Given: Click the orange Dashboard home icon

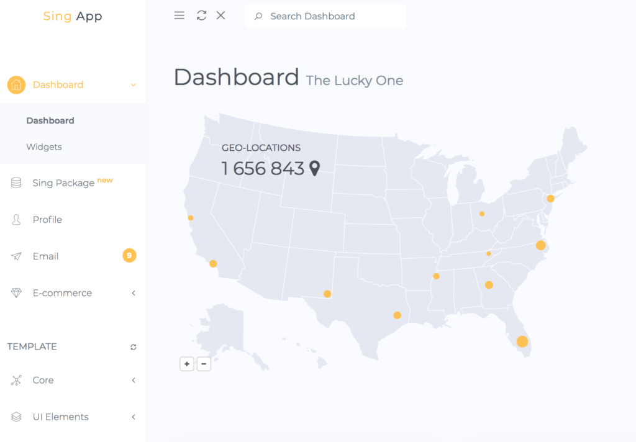Looking at the screenshot, I should pyautogui.click(x=16, y=85).
